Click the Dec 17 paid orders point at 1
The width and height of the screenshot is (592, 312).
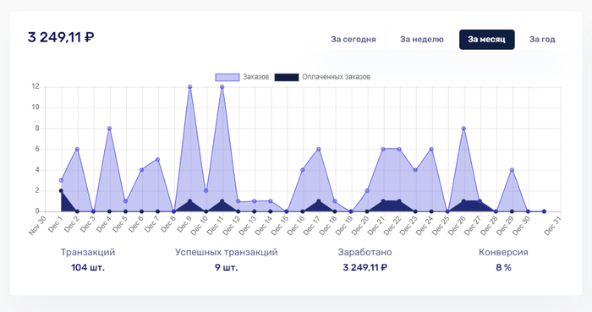tap(319, 201)
